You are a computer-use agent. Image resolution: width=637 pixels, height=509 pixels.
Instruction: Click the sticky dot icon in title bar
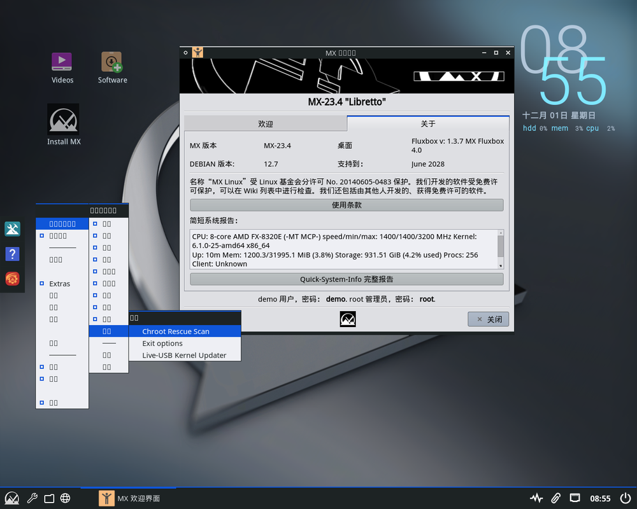tap(185, 52)
